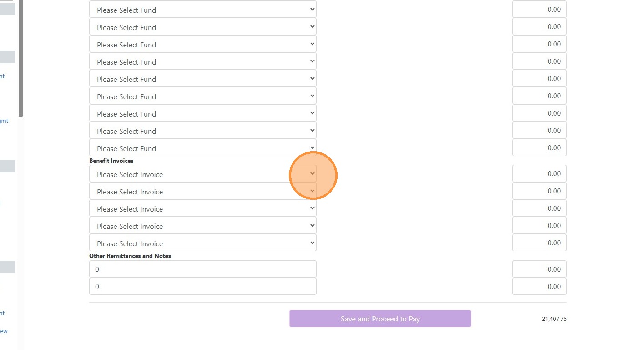Focus the second Other Remittances notes field

(x=202, y=286)
